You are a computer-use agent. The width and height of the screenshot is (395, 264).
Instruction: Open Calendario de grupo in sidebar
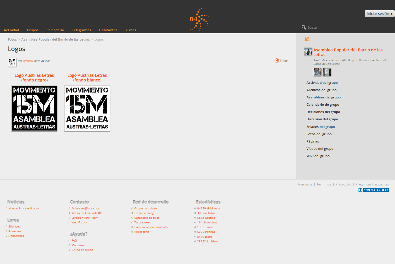pyautogui.click(x=323, y=105)
